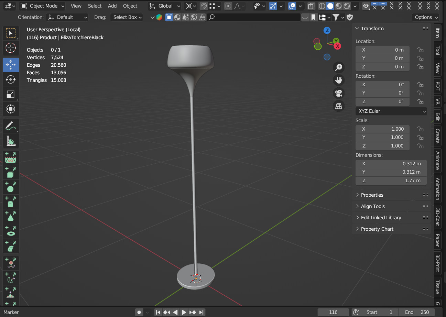Click the zoom magnifier viewport button
This screenshot has height=317, width=446.
(339, 67)
